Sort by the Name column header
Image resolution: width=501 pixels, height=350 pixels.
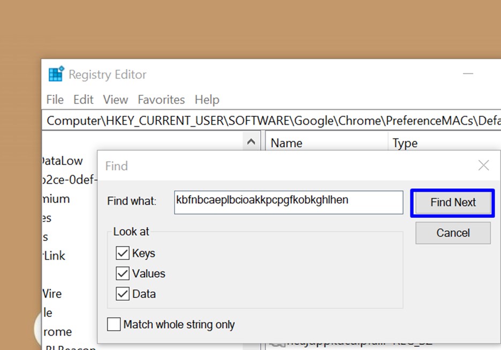click(286, 143)
